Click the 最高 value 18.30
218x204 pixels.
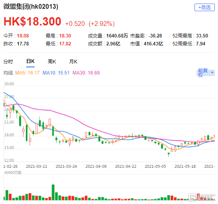[65, 36]
